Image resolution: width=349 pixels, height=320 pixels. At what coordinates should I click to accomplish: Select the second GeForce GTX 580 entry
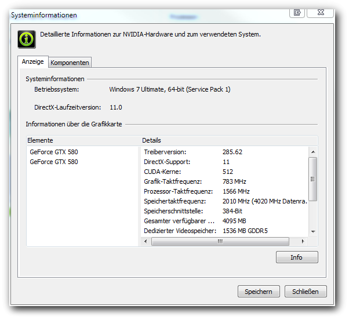click(54, 162)
